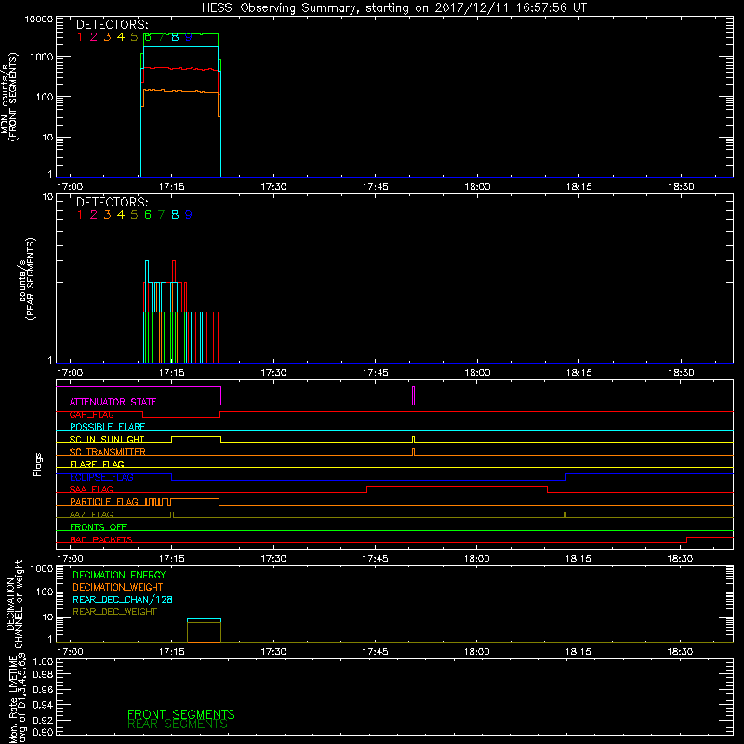Screen dimensions: 744x744
Task: Click the FRONT SEGMENTS livetime legend
Action: click(x=181, y=714)
